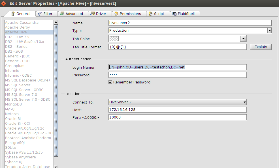This screenshot has width=279, height=168.
Task: Open the Tab Color dropdown arrow
Action: [x=243, y=38]
